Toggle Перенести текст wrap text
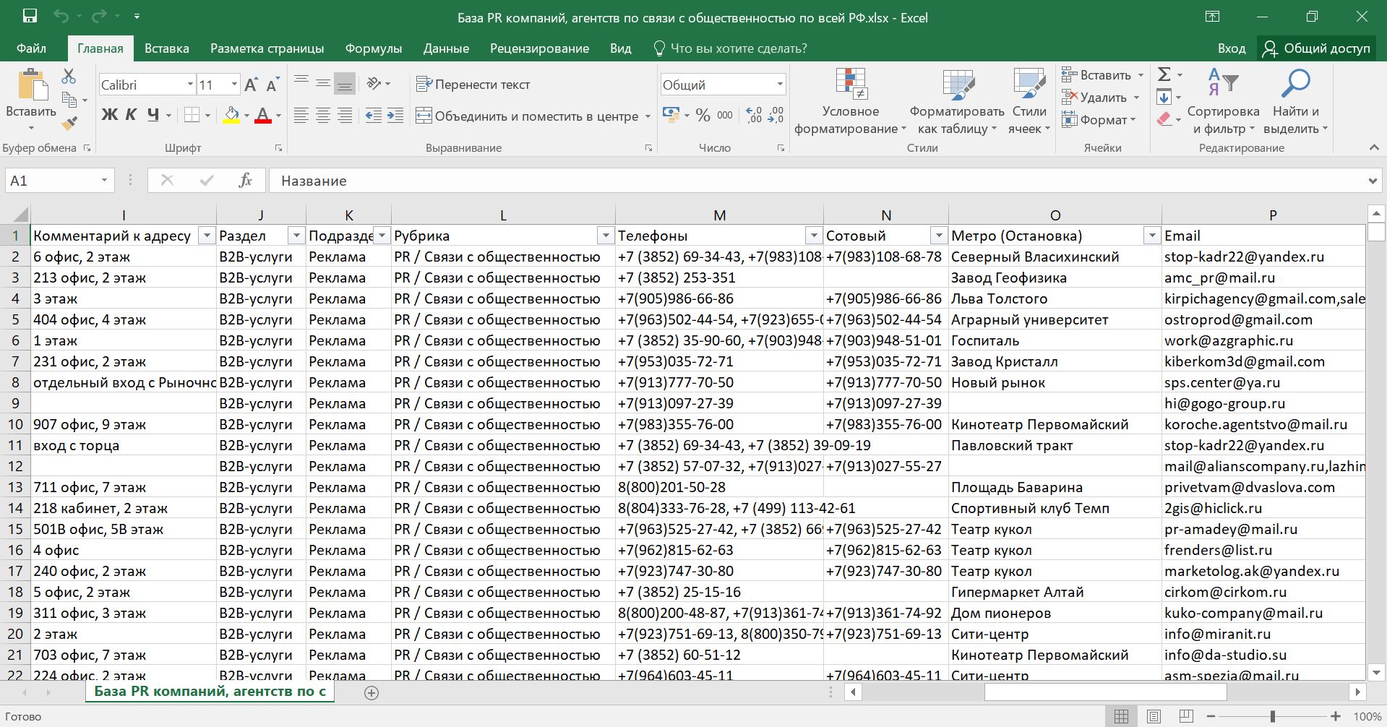This screenshot has height=727, width=1387. click(x=473, y=85)
